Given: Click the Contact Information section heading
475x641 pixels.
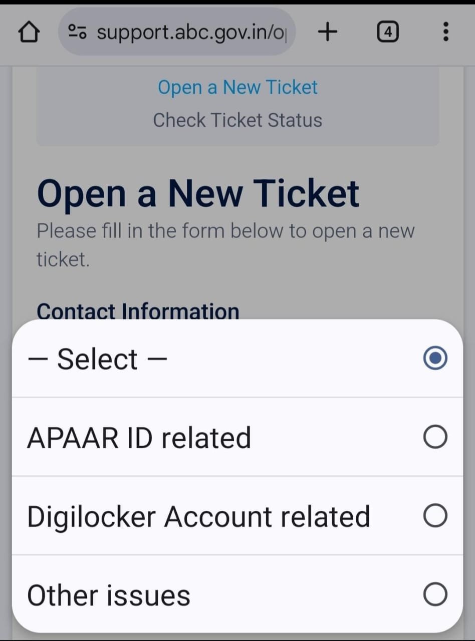Looking at the screenshot, I should pyautogui.click(x=138, y=310).
